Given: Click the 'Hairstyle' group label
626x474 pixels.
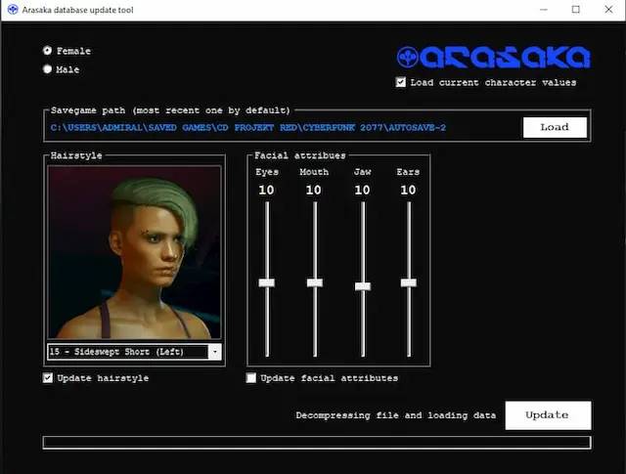Looking at the screenshot, I should pos(76,155).
